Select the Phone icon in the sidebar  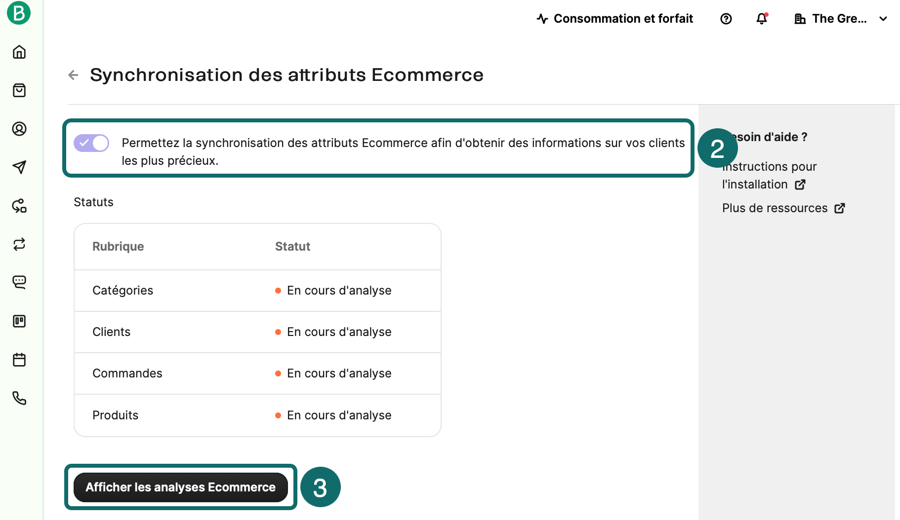click(x=19, y=399)
